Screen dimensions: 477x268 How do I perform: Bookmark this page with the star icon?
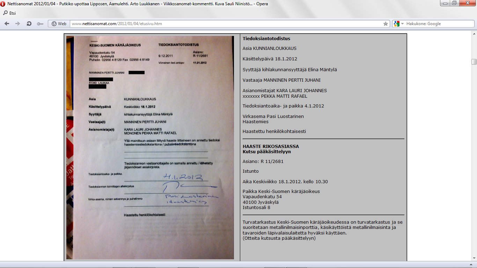pyautogui.click(x=386, y=24)
